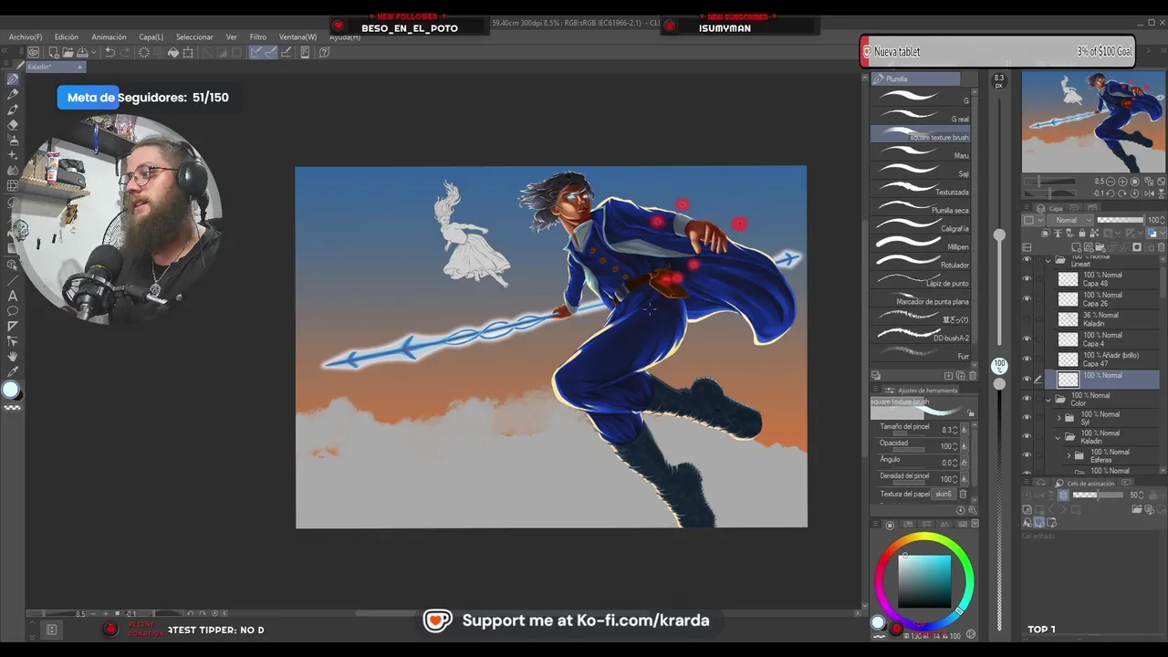This screenshot has width=1168, height=657.
Task: Hide the Capa 26 layer with its eye icon
Action: point(1027,298)
